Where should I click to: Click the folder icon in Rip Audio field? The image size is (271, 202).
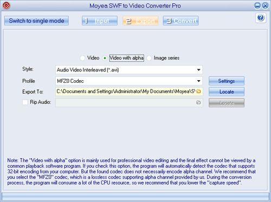pyautogui.click(x=198, y=102)
